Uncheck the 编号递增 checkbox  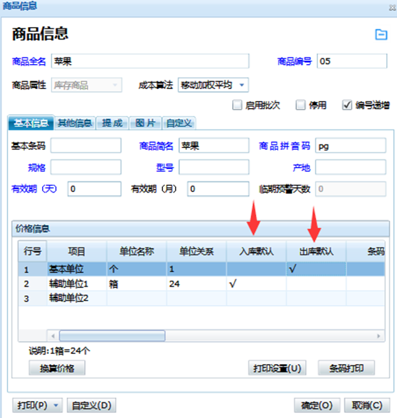point(347,105)
